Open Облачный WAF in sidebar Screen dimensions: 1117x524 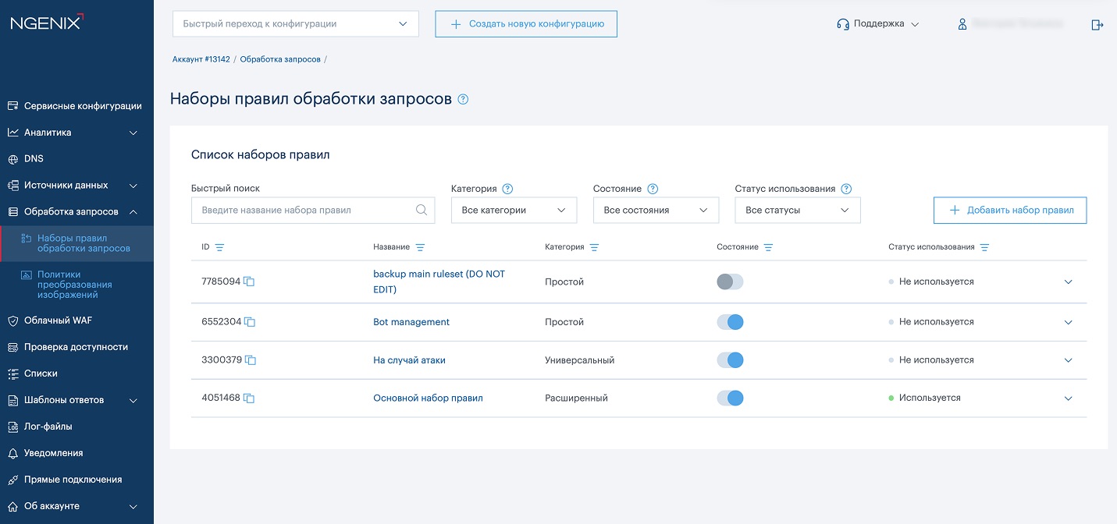click(58, 320)
